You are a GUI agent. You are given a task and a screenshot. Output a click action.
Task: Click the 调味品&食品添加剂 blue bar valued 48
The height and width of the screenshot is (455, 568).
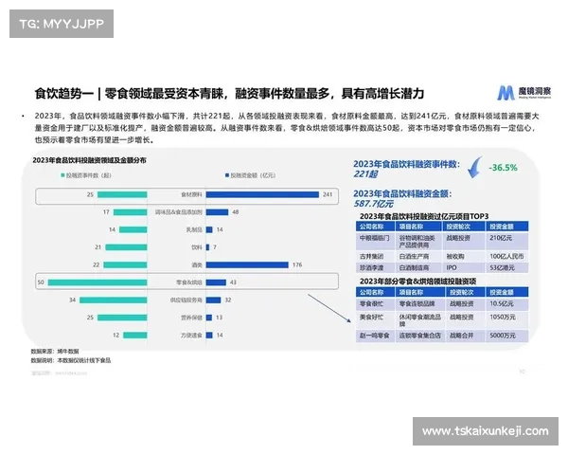point(218,212)
